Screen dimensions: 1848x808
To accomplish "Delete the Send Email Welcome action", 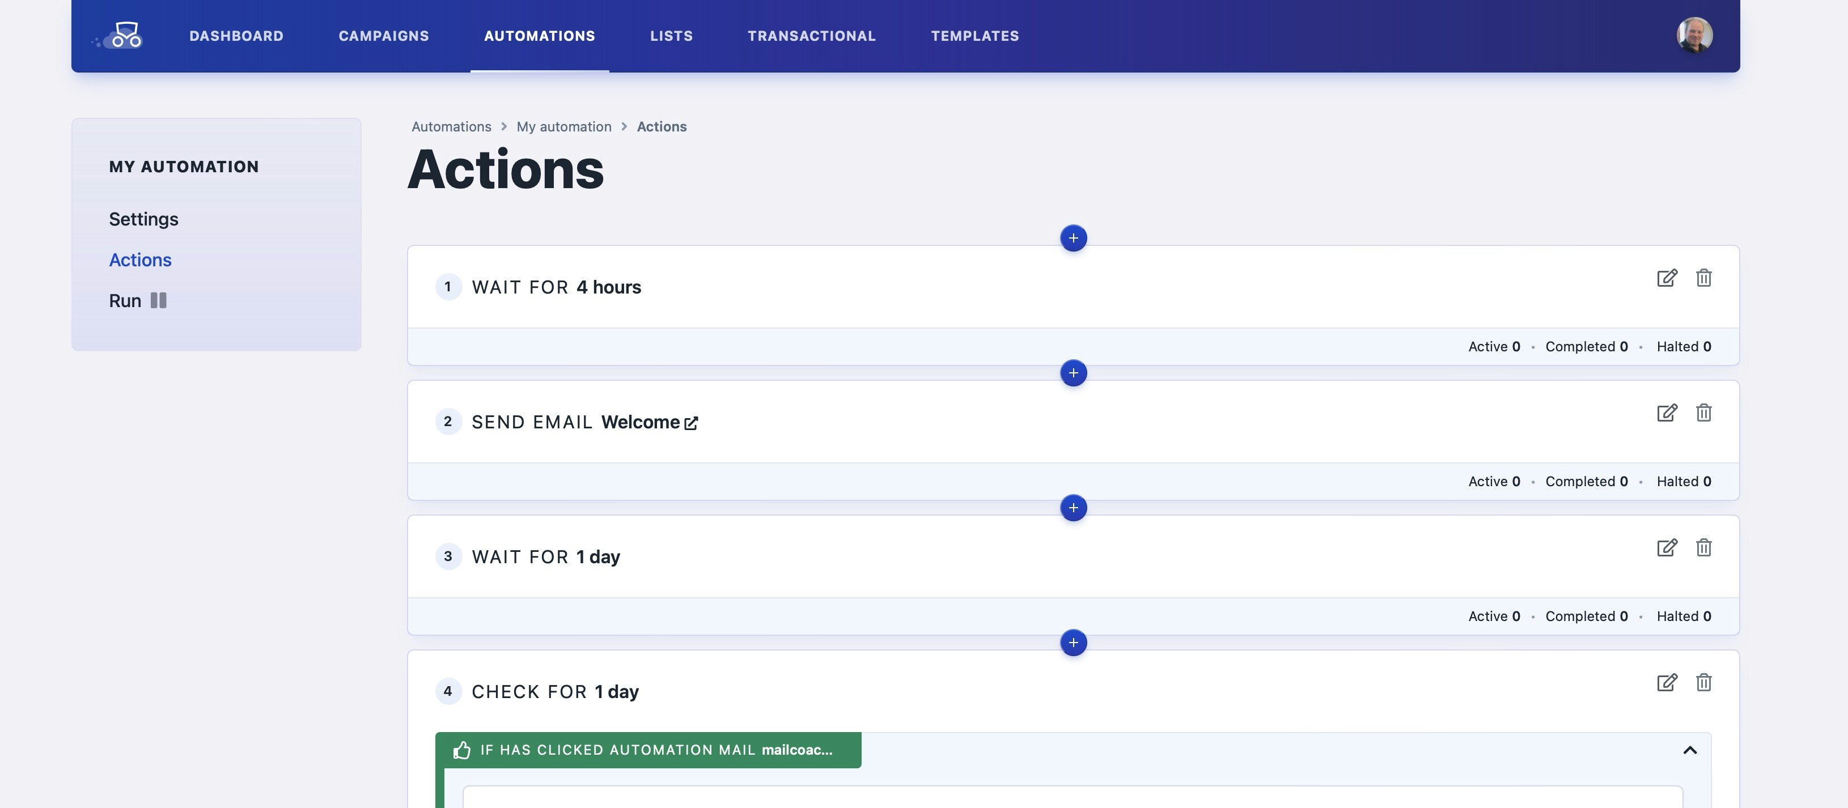I will [1703, 413].
